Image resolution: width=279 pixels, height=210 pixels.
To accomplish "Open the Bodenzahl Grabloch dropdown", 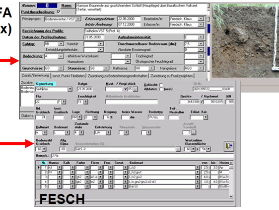I will click(x=44, y=149).
